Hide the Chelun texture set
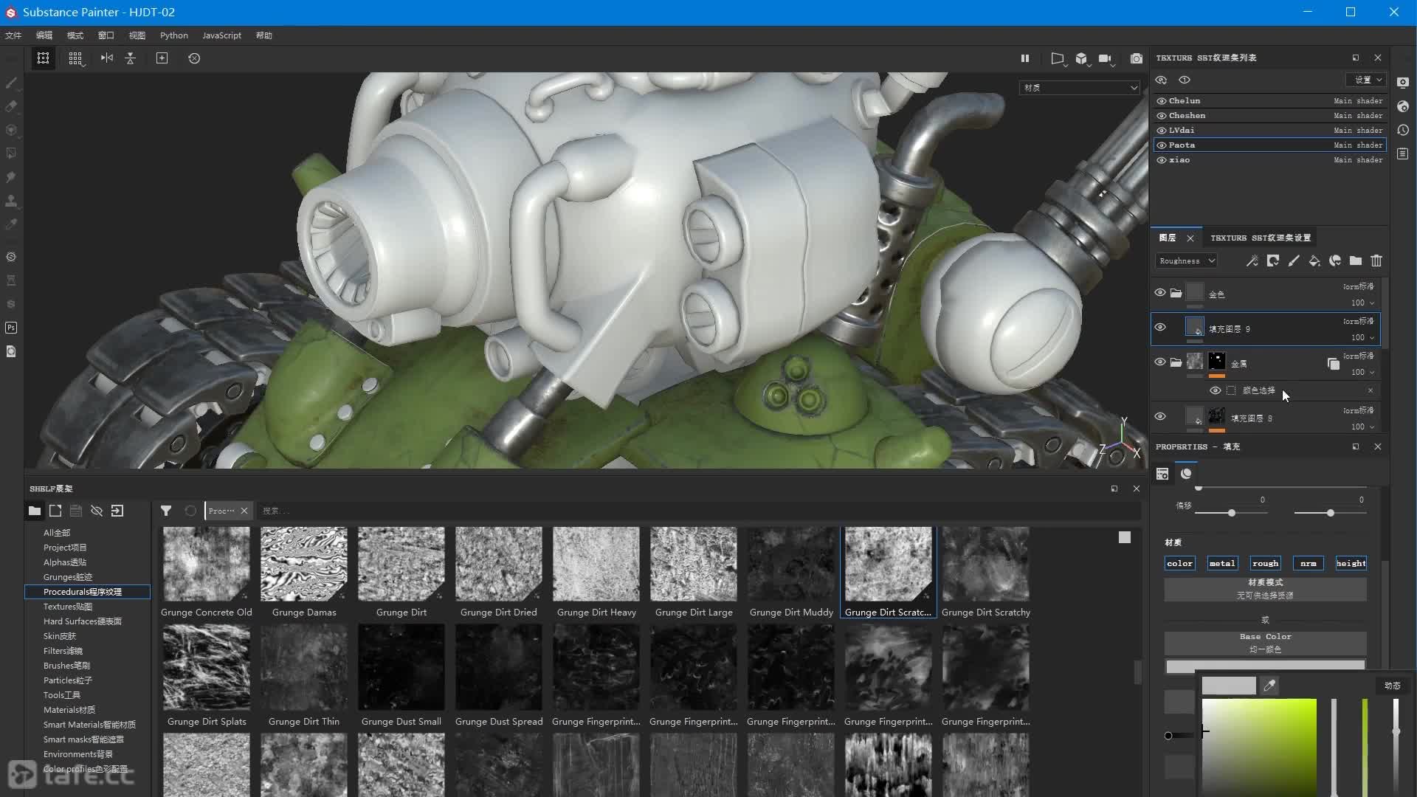The height and width of the screenshot is (797, 1417). point(1162,101)
